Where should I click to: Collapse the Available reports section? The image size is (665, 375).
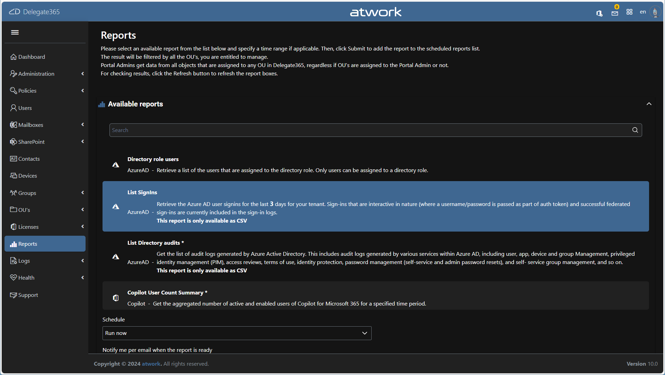point(649,104)
